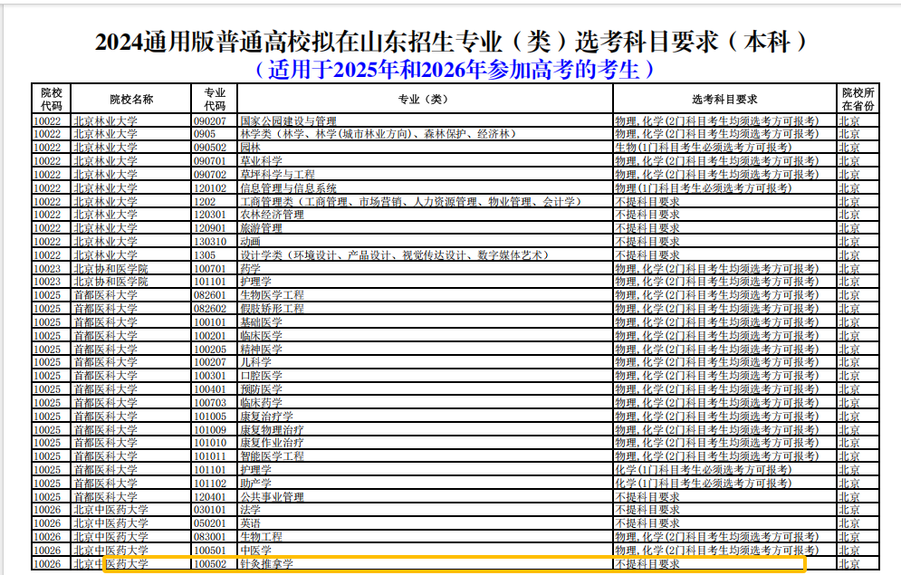This screenshot has height=575, width=901.
Task: Click the '院校所在省份' column header
Action: [858, 99]
